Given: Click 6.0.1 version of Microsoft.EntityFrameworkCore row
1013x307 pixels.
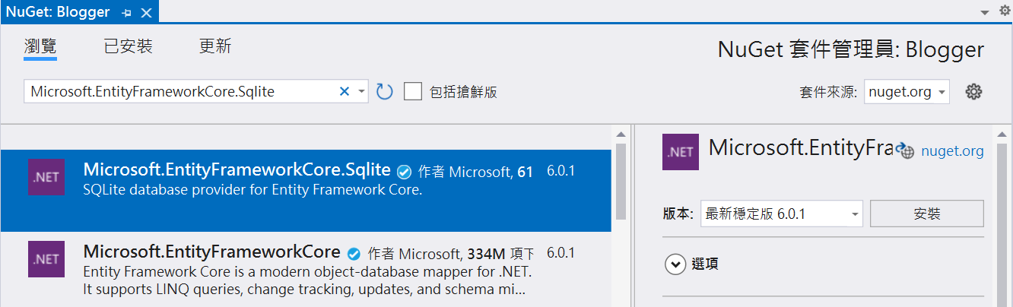Looking at the screenshot, I should tap(561, 254).
